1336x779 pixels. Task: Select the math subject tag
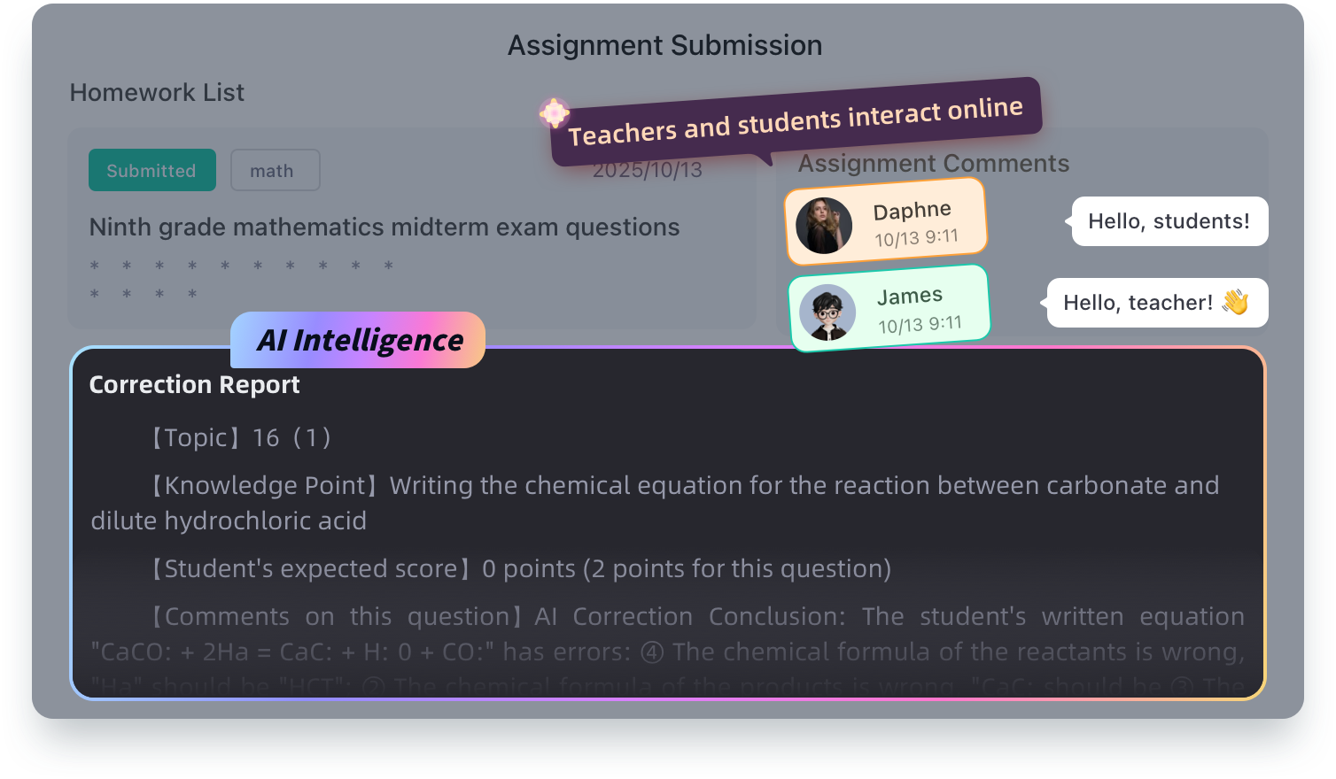point(275,171)
